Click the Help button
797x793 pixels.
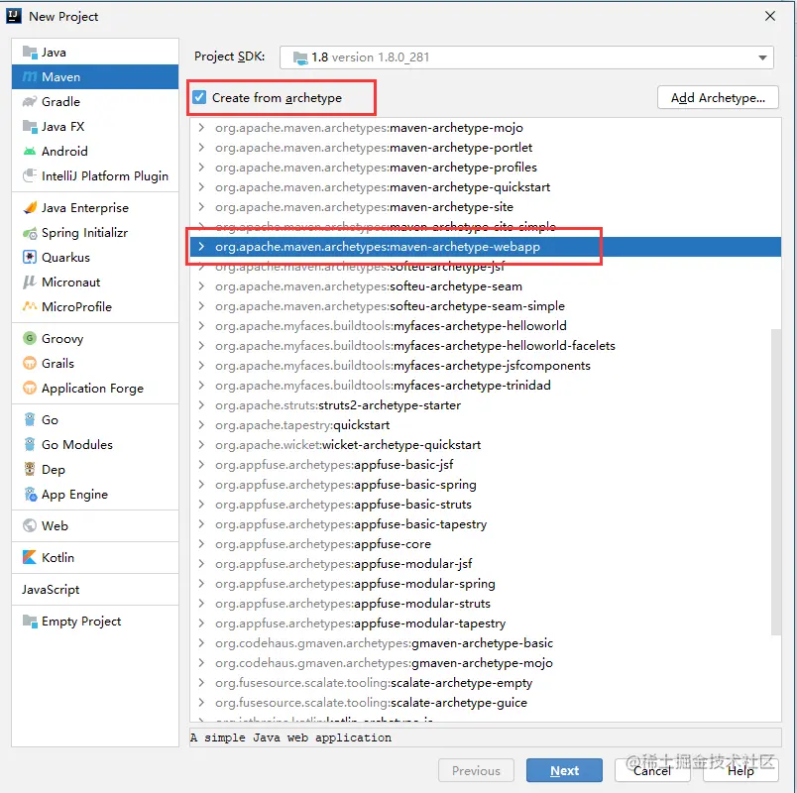click(x=740, y=770)
